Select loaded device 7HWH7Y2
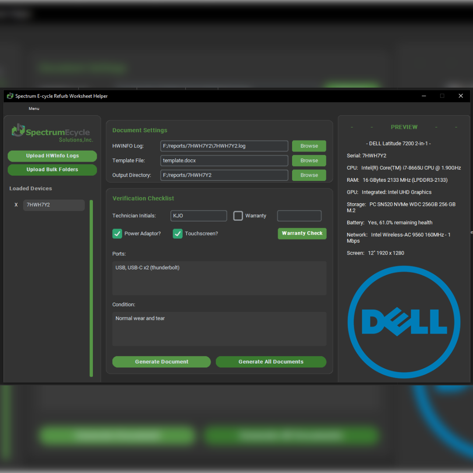473x473 pixels. click(x=53, y=205)
